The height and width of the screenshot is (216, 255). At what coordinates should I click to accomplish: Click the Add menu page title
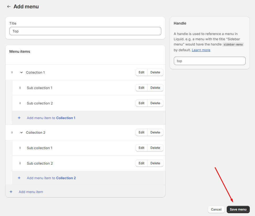(26, 7)
